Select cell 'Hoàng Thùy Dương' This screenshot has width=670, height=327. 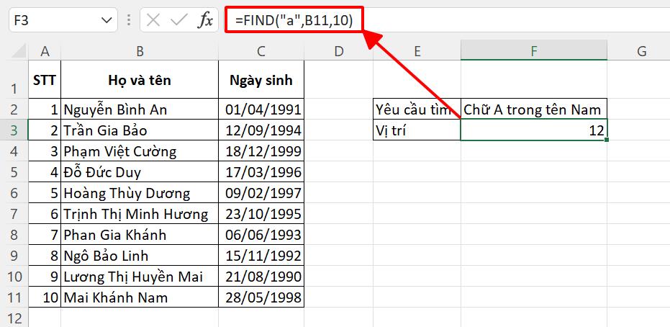coord(140,193)
